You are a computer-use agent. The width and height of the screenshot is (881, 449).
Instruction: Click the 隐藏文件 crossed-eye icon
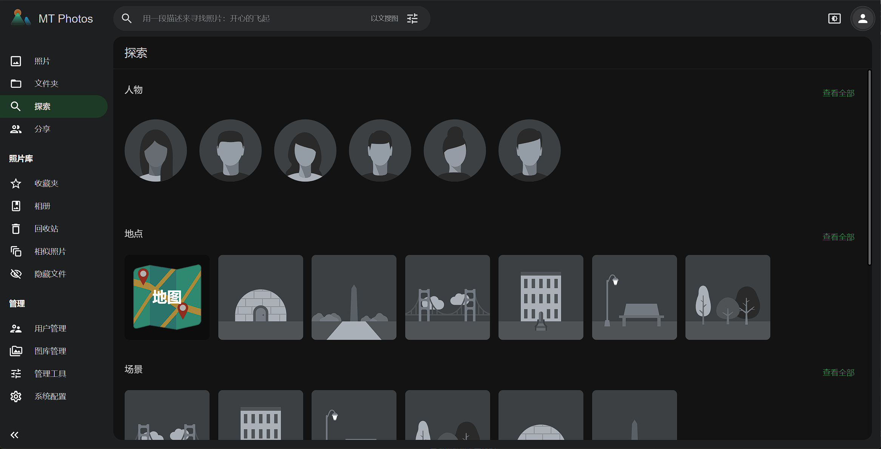click(x=16, y=274)
